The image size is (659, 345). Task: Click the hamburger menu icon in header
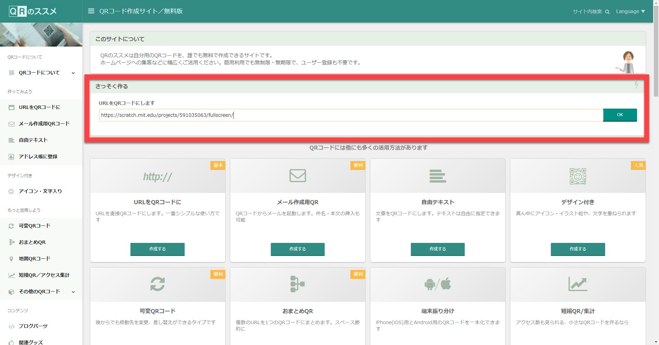coord(91,11)
